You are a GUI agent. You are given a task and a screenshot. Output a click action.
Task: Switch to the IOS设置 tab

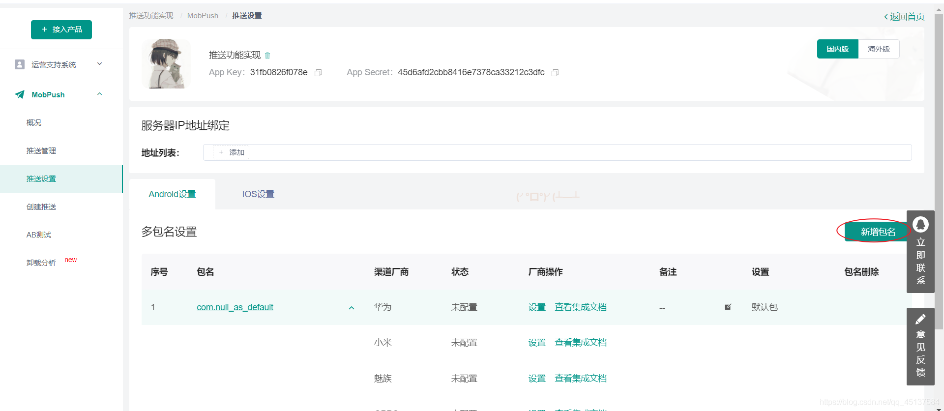coord(258,194)
